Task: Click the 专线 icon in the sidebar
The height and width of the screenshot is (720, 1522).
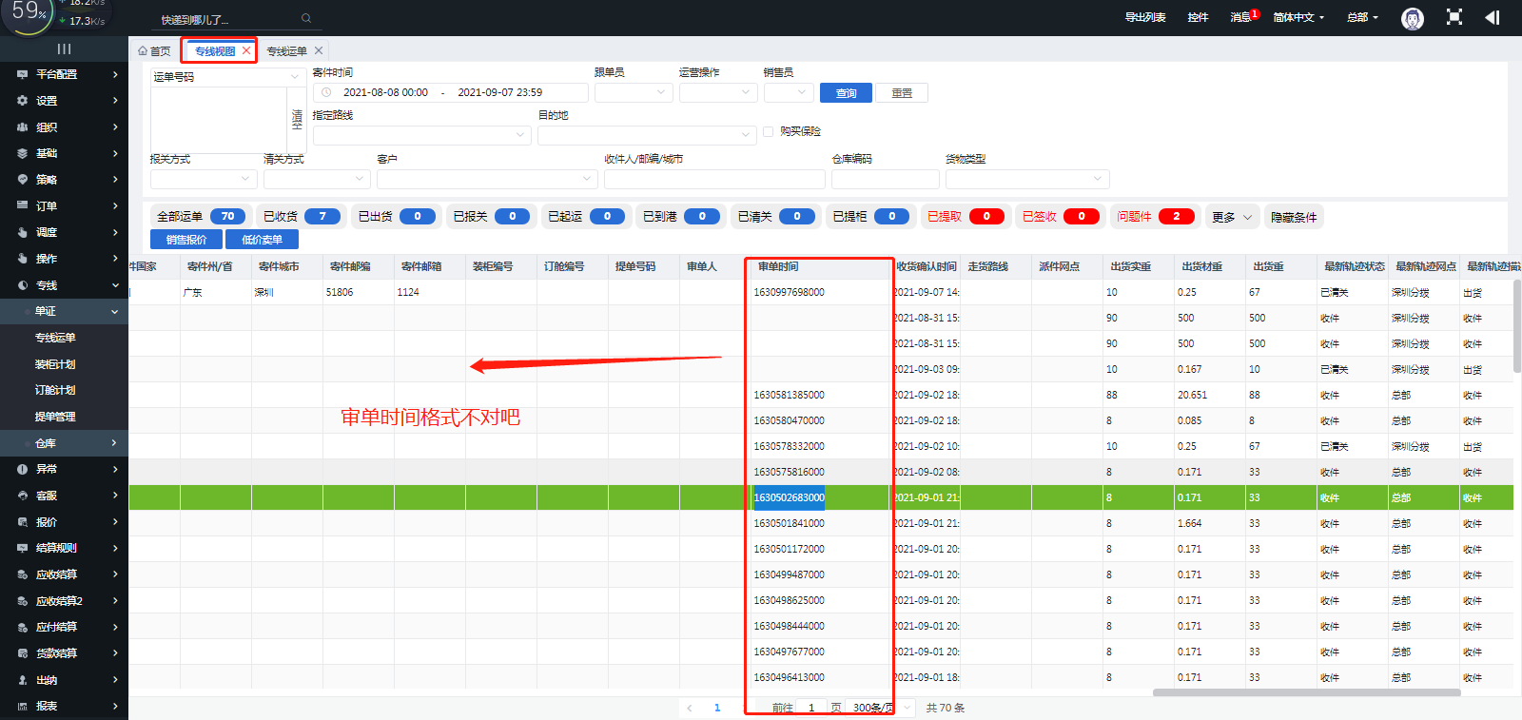Action: point(23,284)
